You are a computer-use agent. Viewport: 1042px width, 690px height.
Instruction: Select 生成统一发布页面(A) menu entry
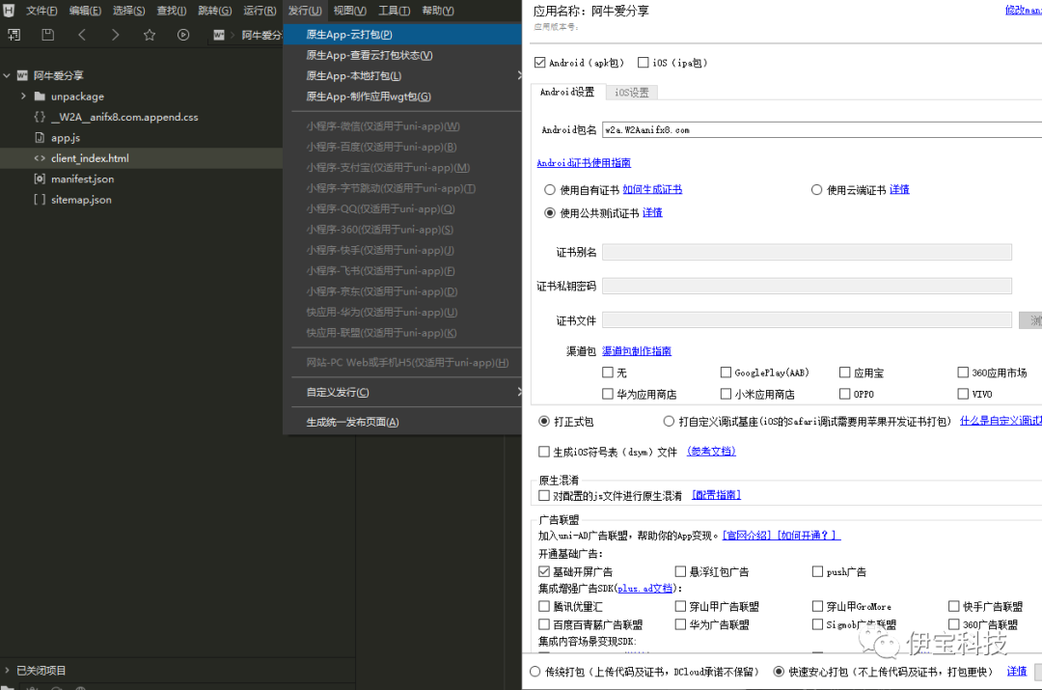point(402,422)
